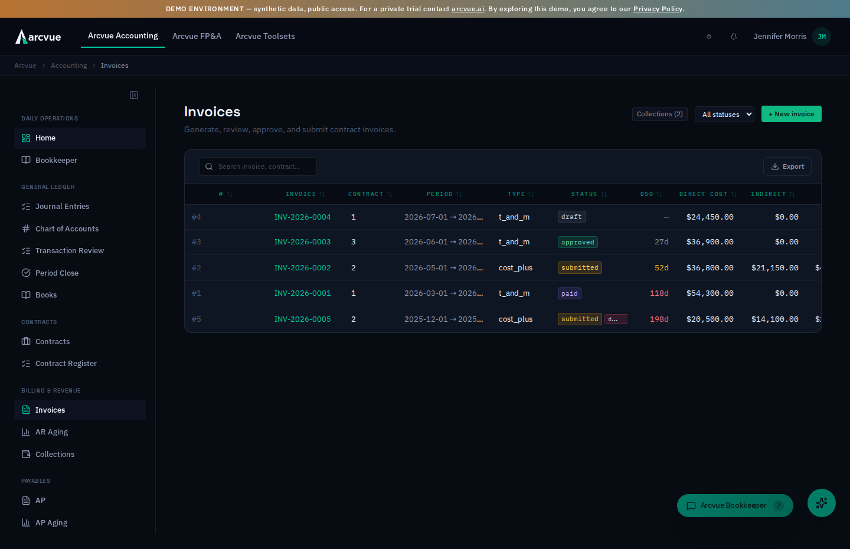The image size is (850, 549).
Task: Switch to Arcvue Toolsets tab
Action: click(x=265, y=37)
